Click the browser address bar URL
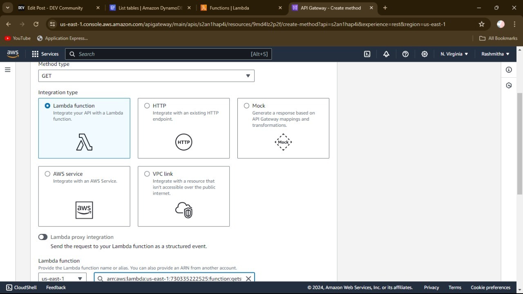The width and height of the screenshot is (523, 294). pos(253,24)
